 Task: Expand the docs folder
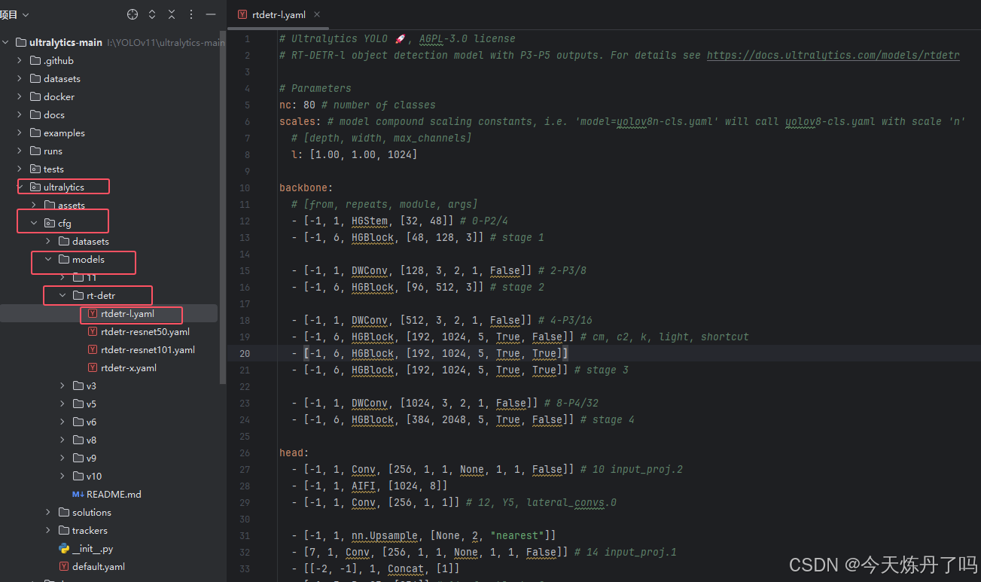pos(20,114)
